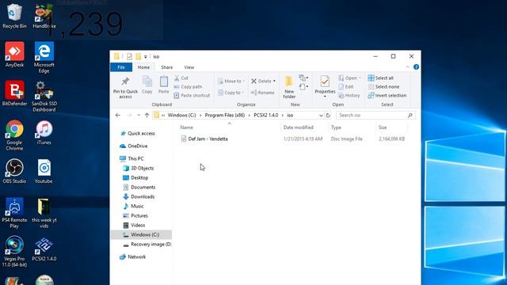Select the BitDefender desktop icon
The height and width of the screenshot is (285, 507).
click(x=14, y=93)
